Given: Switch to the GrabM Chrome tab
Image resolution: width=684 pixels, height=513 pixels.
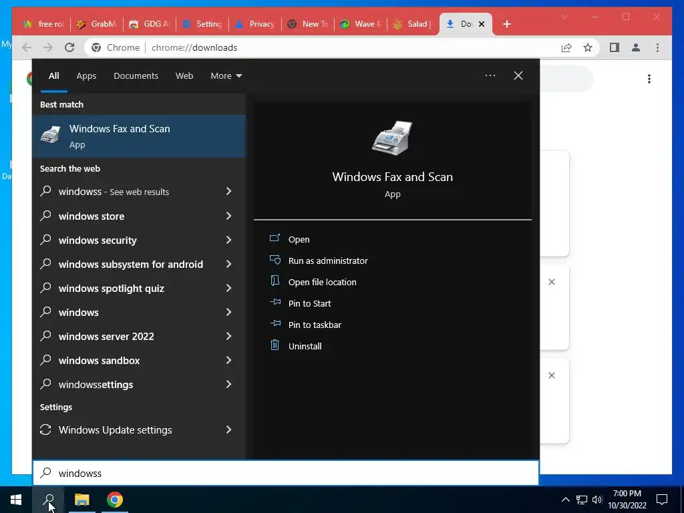Looking at the screenshot, I should 96,24.
